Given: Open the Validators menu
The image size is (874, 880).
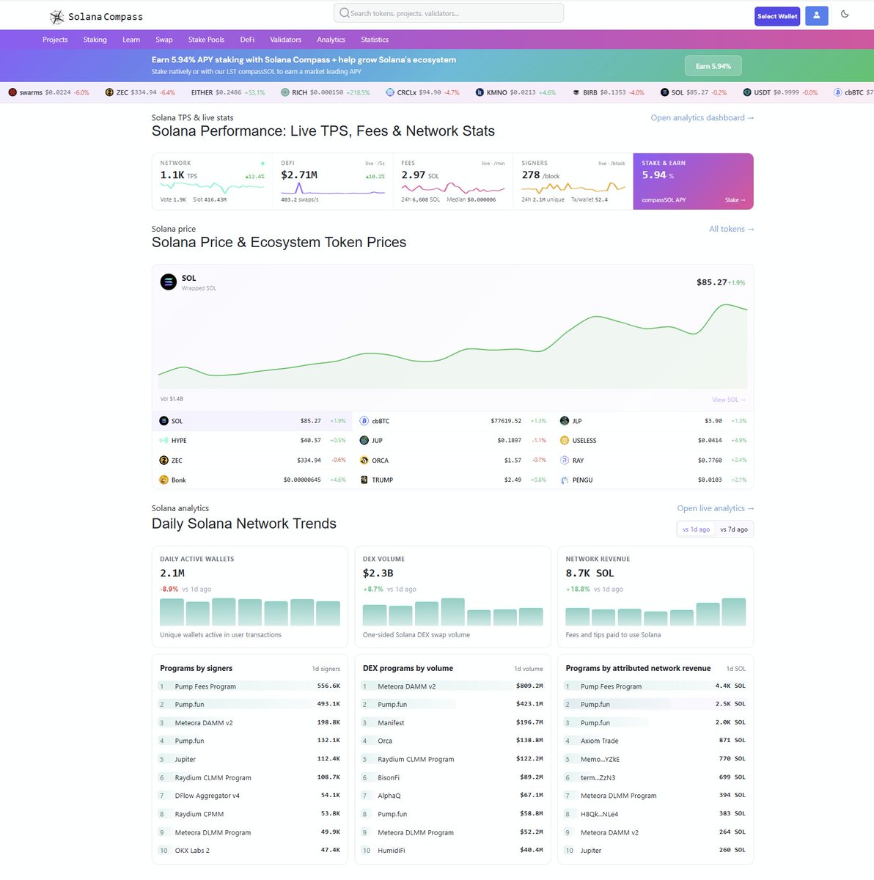Looking at the screenshot, I should click(286, 40).
